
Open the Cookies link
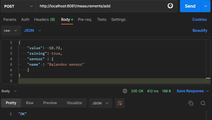199,20
